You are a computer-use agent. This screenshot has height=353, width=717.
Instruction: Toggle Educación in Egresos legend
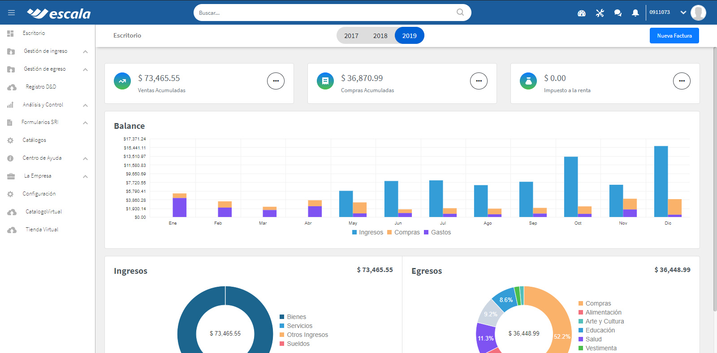click(x=597, y=330)
